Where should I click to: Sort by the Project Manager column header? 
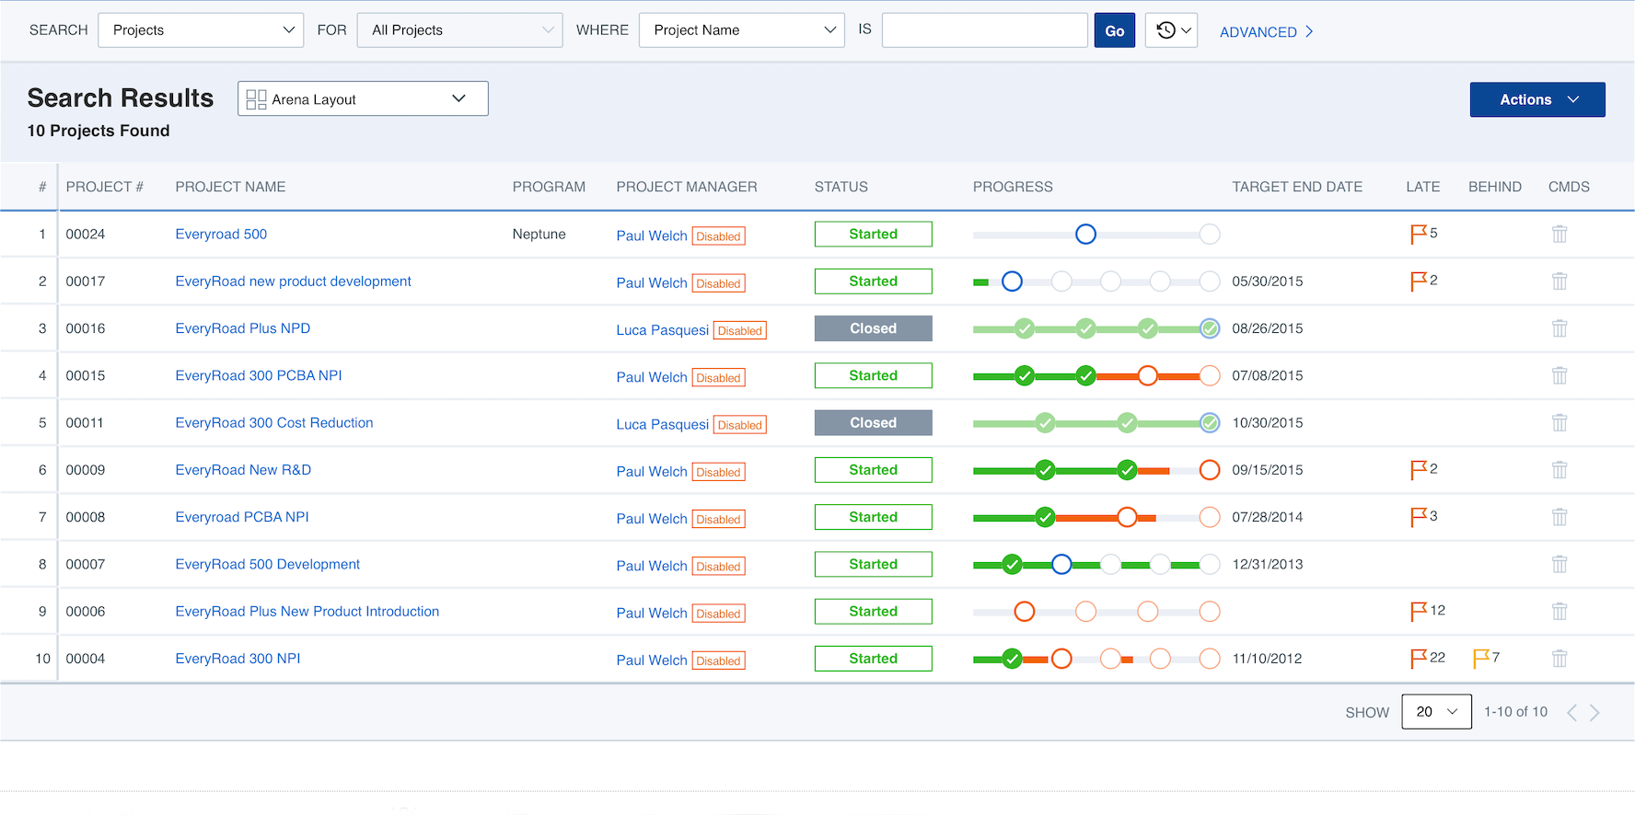pos(686,187)
